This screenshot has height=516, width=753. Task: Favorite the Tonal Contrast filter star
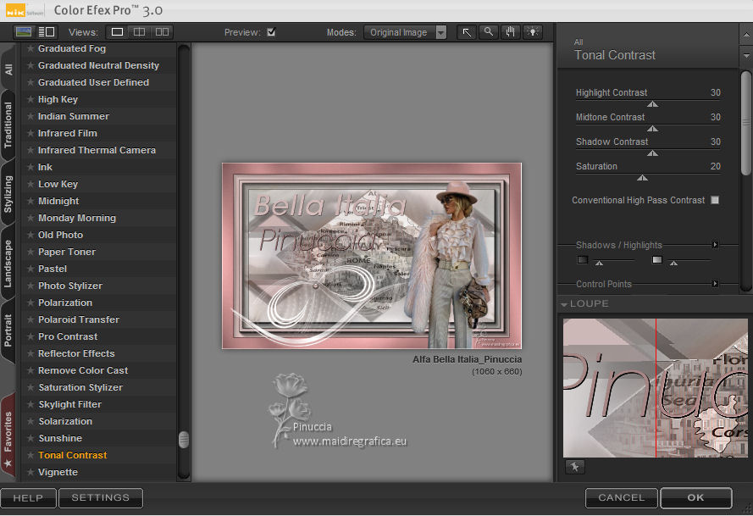pyautogui.click(x=30, y=455)
